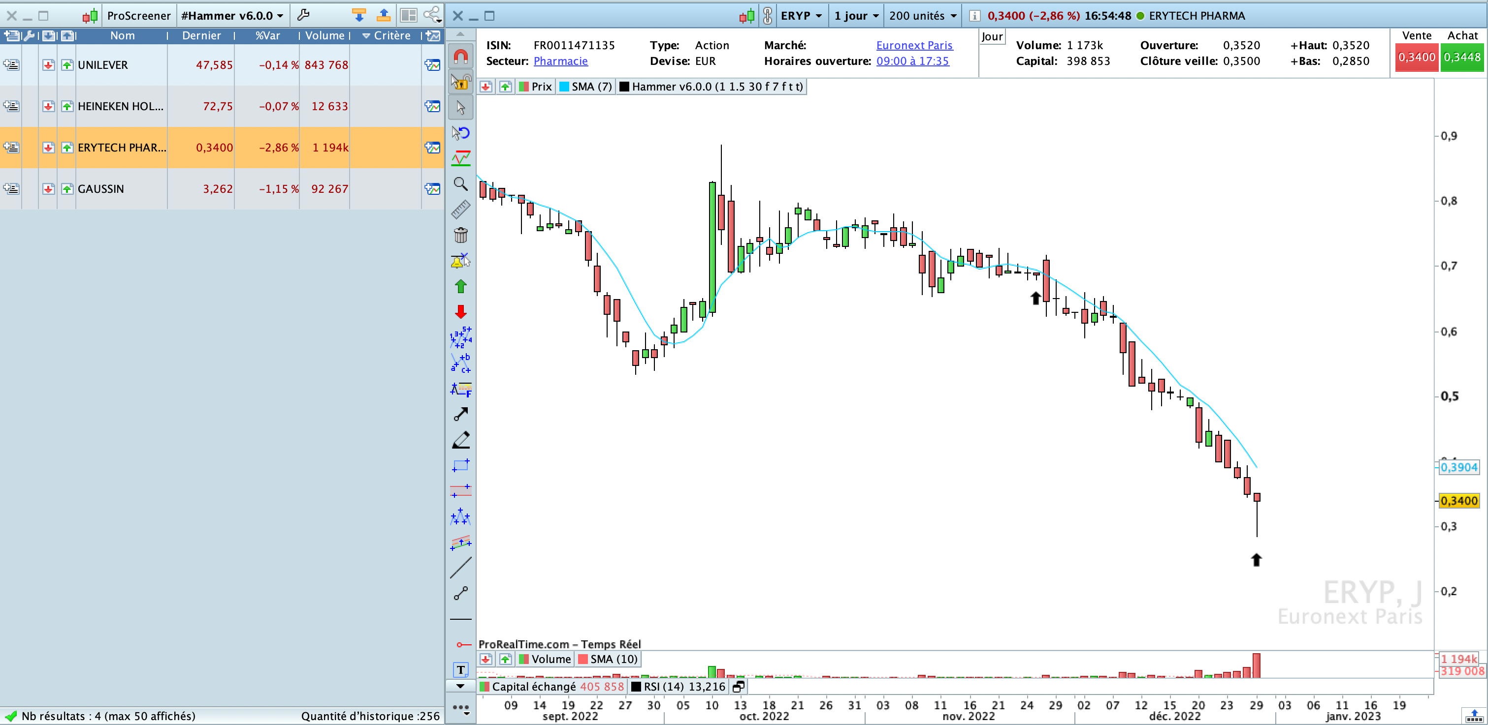Screen dimensions: 1488x725
Task: Open the #Hammer v6.0.0 screener dropdown
Action: point(232,16)
